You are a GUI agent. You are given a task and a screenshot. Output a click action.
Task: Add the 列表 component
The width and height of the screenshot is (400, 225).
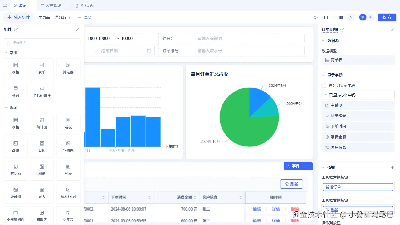coord(68,170)
